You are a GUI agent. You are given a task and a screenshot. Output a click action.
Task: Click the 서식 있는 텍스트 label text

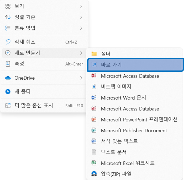(119, 141)
